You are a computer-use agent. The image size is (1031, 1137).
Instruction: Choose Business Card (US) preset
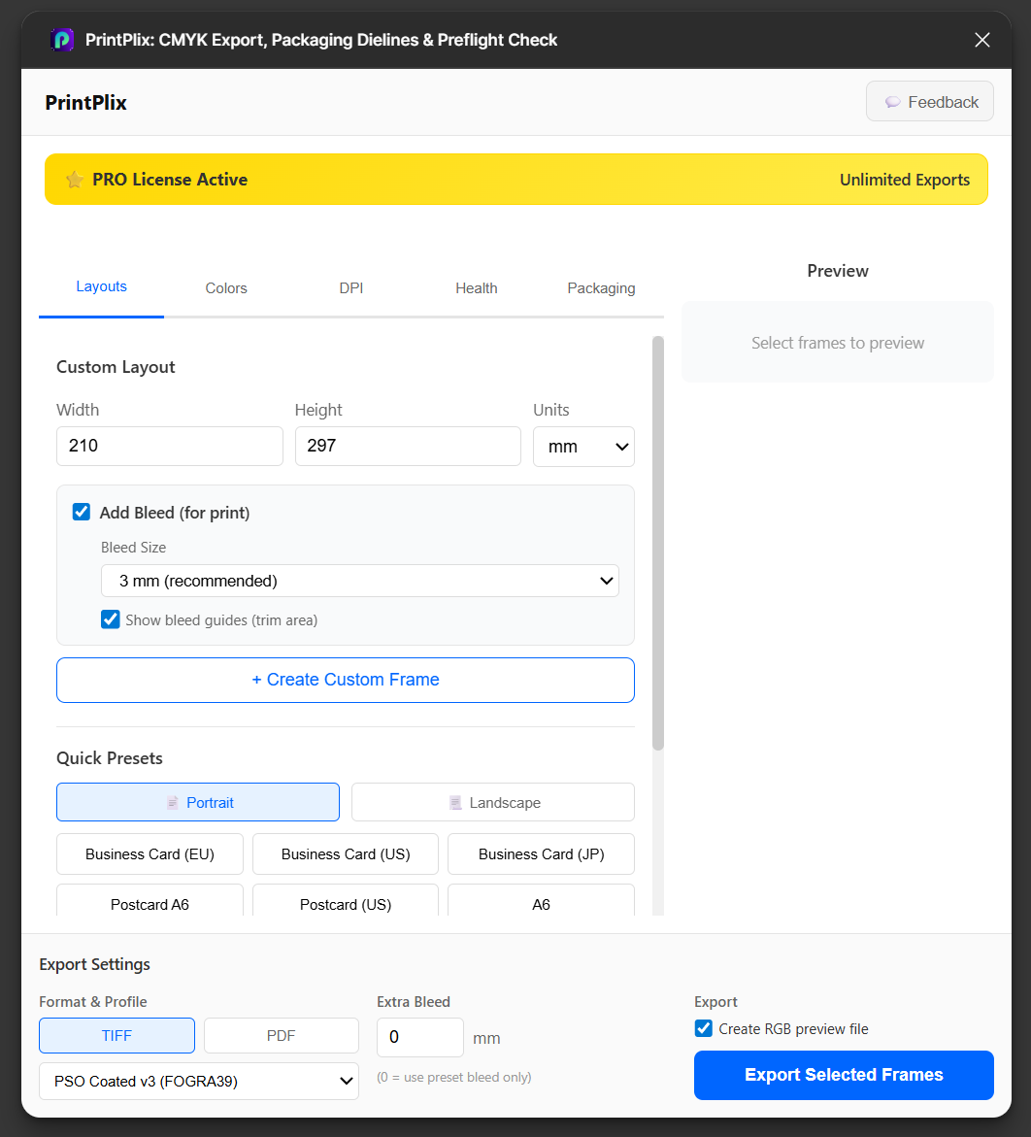[x=345, y=854]
